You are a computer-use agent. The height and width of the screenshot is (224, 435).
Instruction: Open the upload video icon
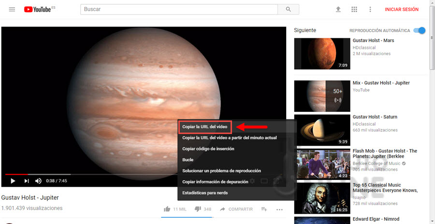click(338, 10)
